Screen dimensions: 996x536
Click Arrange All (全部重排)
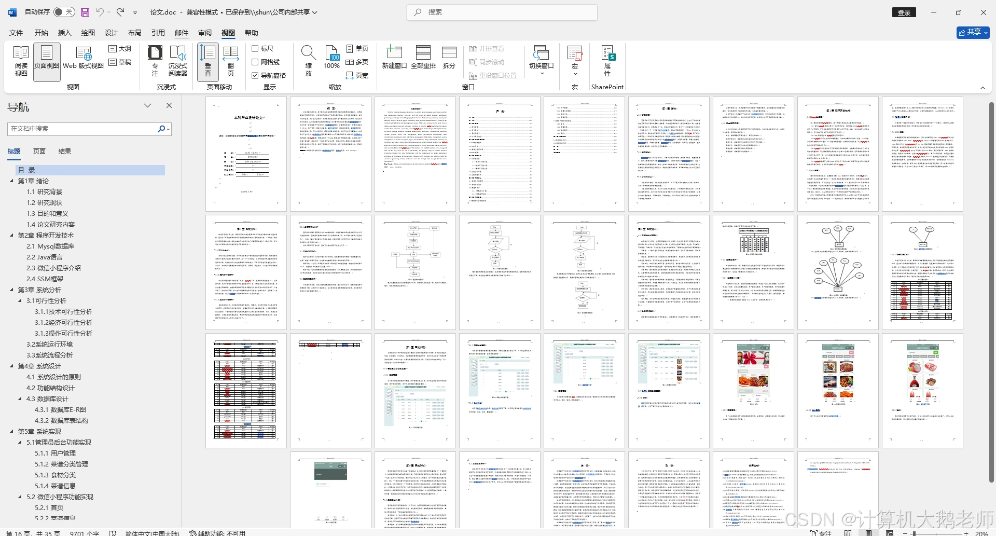click(423, 58)
